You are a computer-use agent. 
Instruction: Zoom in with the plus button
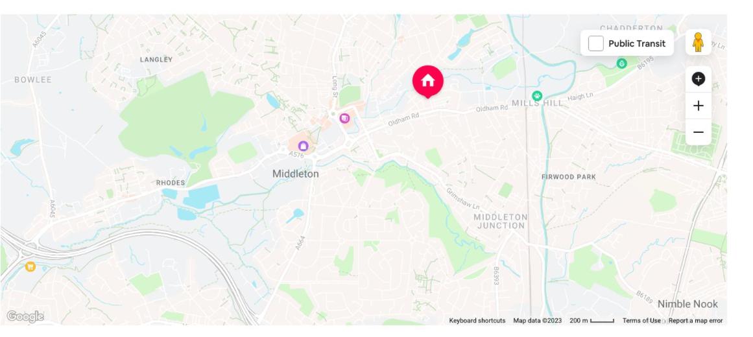coord(699,106)
